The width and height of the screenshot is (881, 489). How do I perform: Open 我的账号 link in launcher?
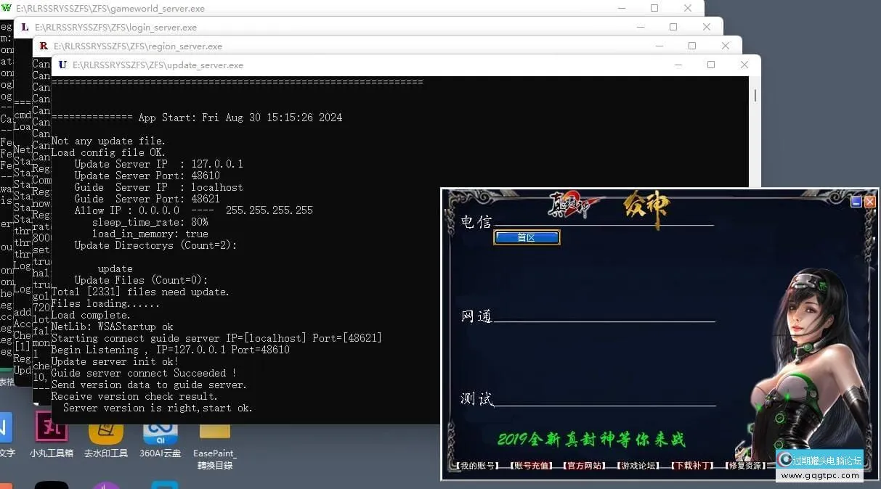[477, 466]
